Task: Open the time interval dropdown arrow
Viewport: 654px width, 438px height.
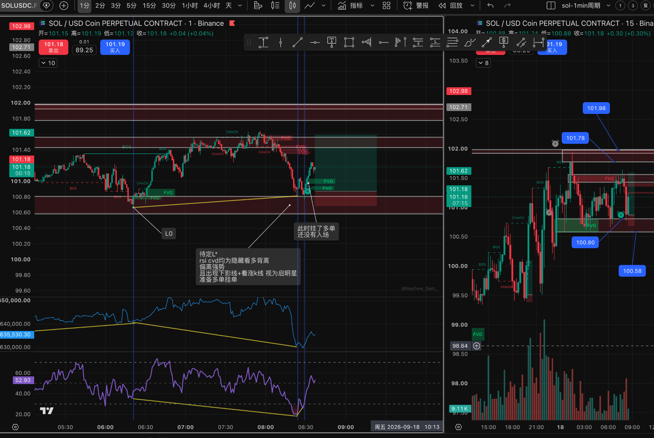Action: tap(240, 5)
